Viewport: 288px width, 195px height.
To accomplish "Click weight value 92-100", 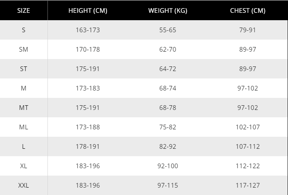I will [168, 166].
